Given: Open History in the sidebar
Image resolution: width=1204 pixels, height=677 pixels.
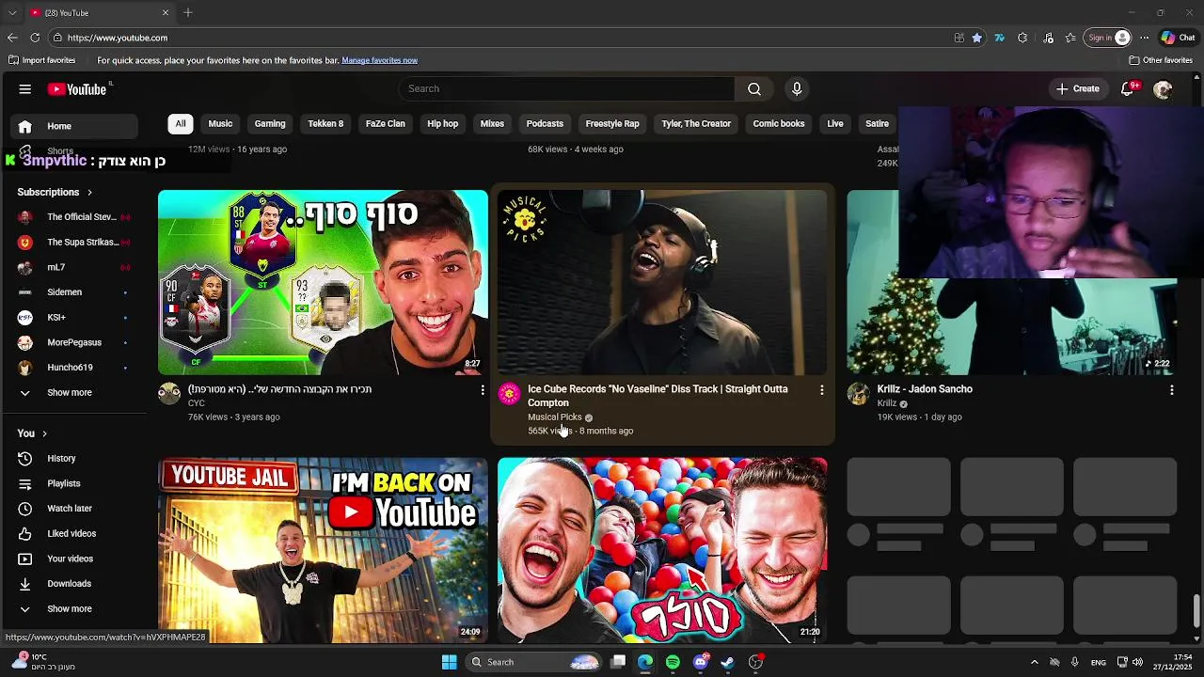Looking at the screenshot, I should 74,458.
